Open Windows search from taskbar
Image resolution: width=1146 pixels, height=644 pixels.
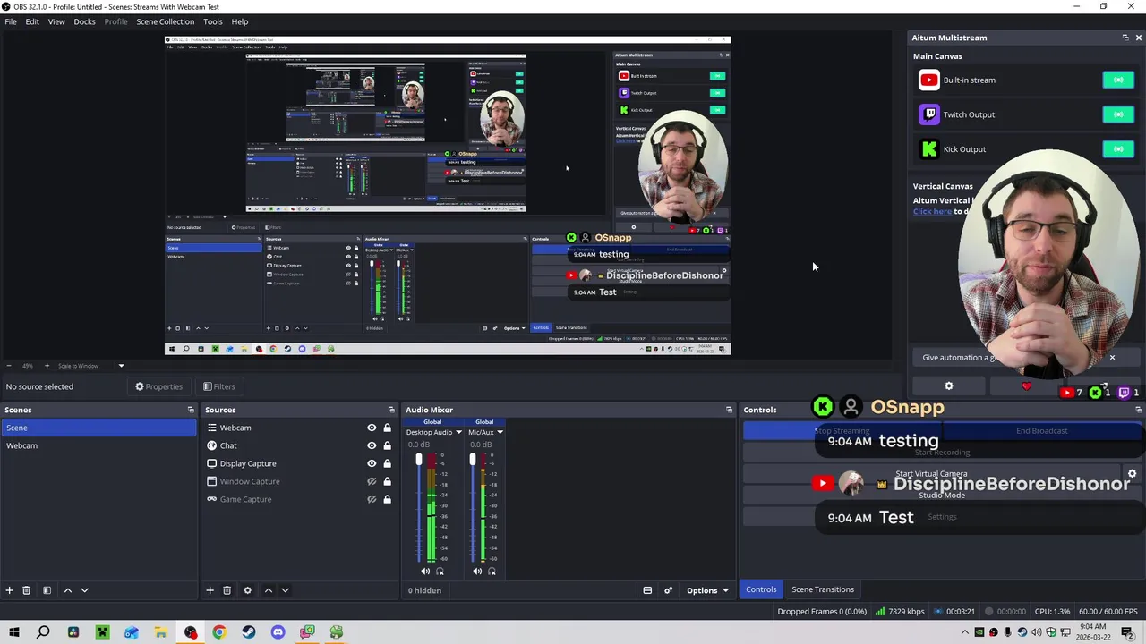pos(43,632)
